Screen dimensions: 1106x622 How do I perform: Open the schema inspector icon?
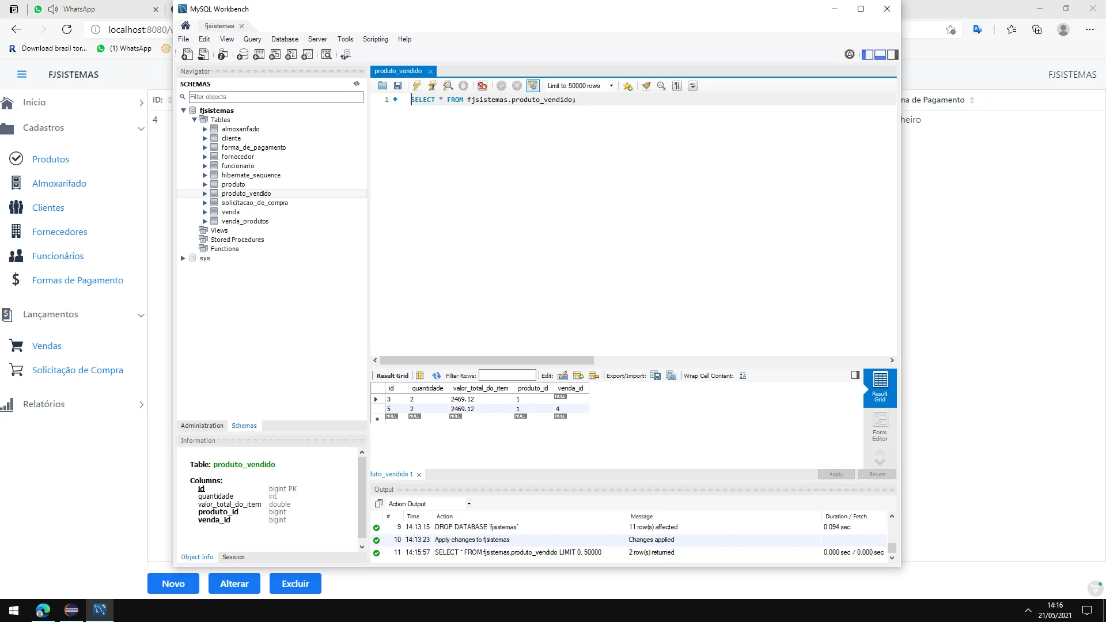pos(222,54)
